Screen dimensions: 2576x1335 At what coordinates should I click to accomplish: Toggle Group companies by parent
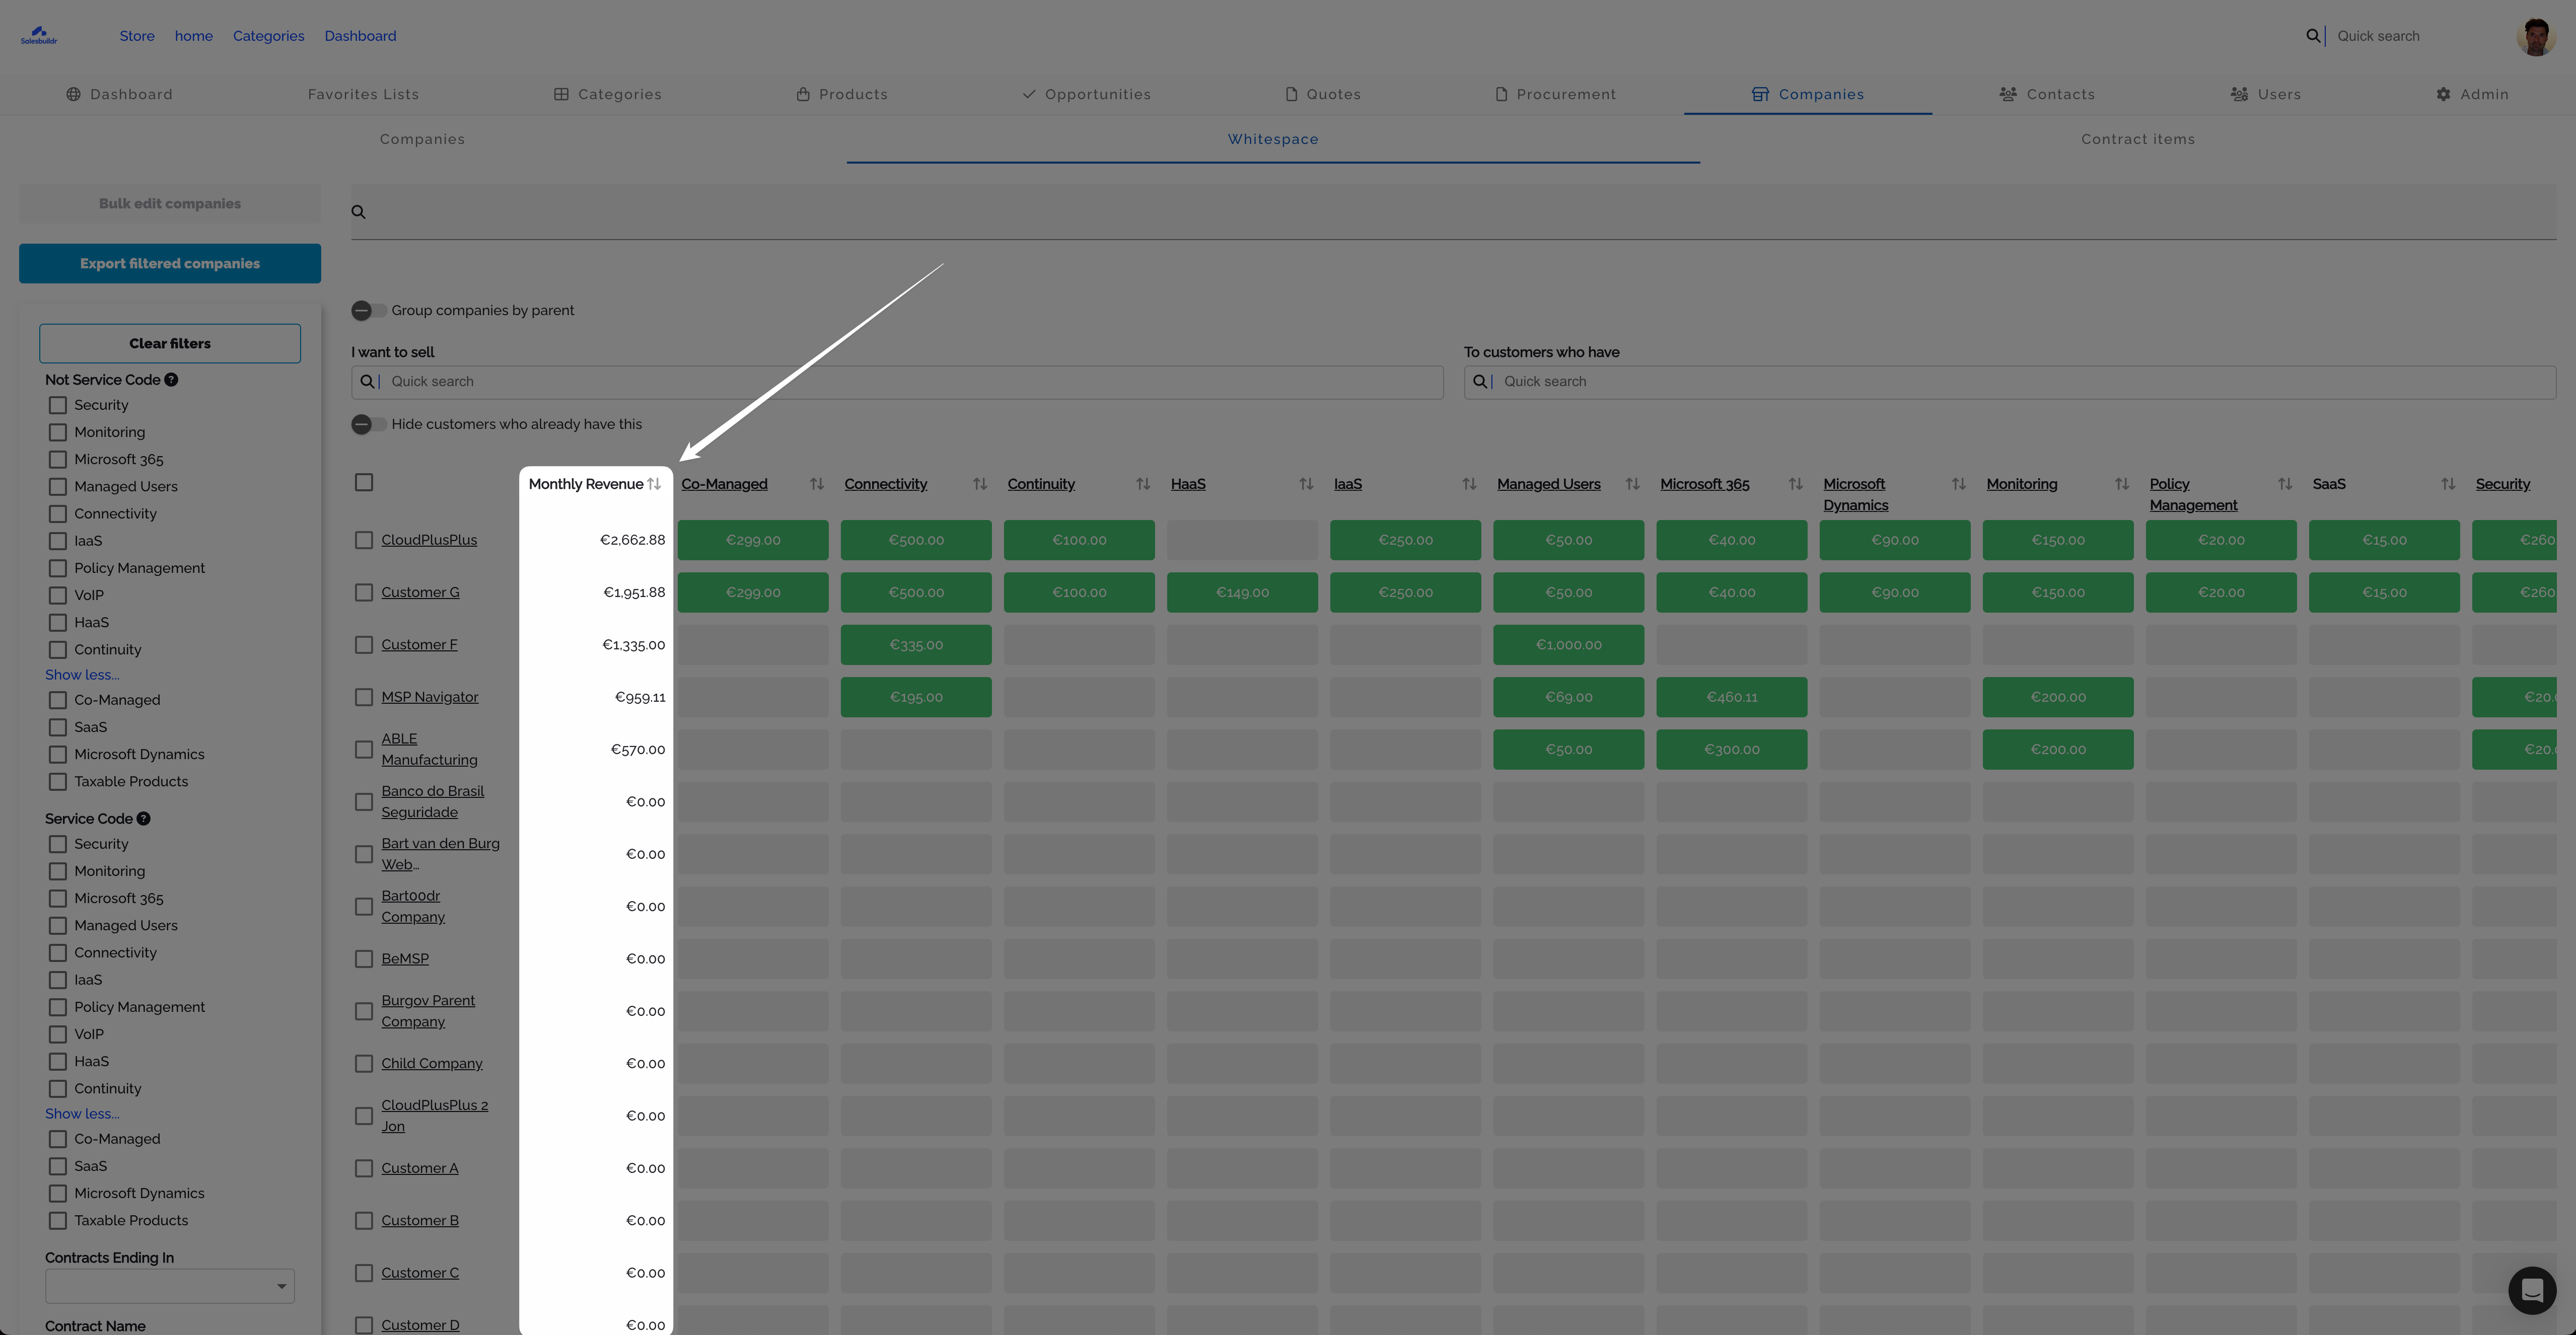369,311
